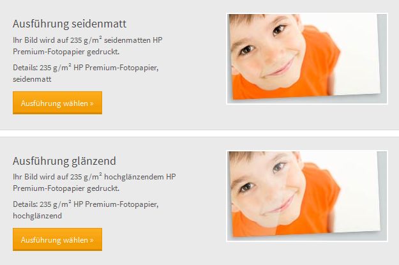Screen dimensions: 399x265
Task: Click "Premium-Fotopapier gedruckt." in the seidenmatt section
Action: click(x=66, y=52)
